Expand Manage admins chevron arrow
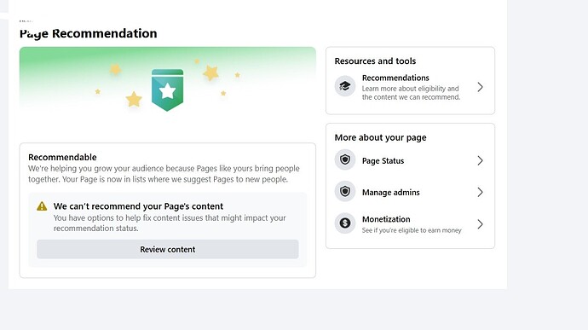588x330 pixels. 480,192
